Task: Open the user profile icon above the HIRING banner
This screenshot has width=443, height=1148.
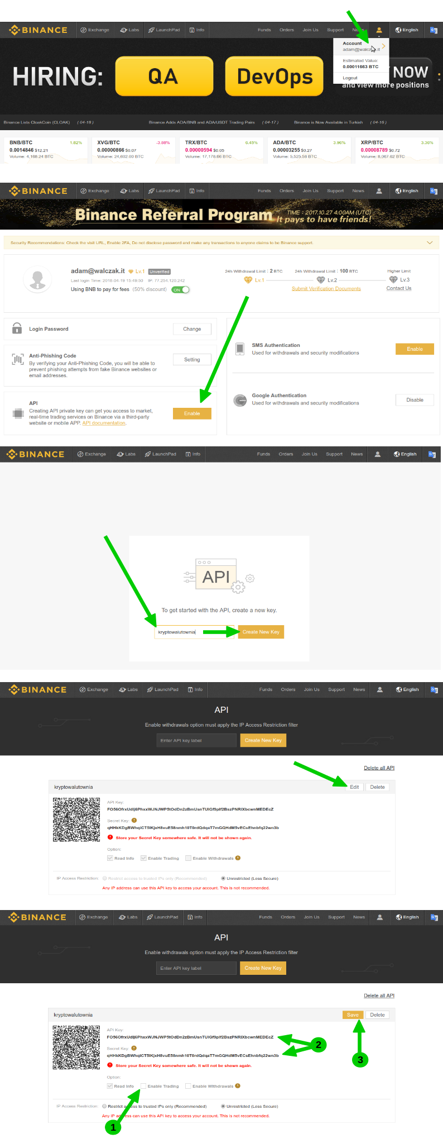Action: point(379,30)
